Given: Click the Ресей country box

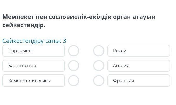Looking at the screenshot, I should pyautogui.click(x=138, y=51).
